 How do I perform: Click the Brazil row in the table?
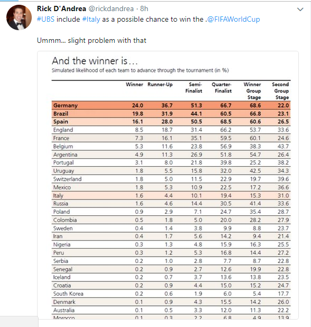click(171, 114)
